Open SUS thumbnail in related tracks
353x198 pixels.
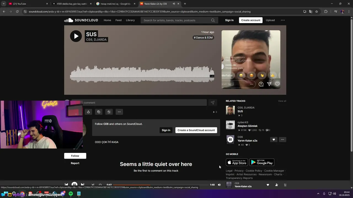(x=230, y=110)
